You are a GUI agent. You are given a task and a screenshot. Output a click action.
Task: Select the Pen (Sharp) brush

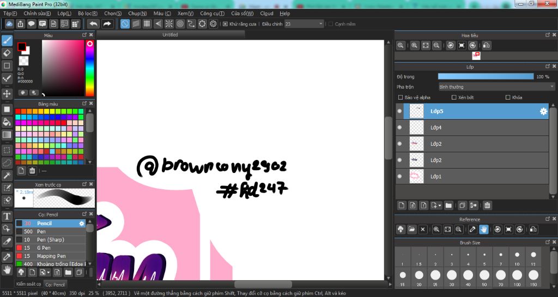point(51,240)
